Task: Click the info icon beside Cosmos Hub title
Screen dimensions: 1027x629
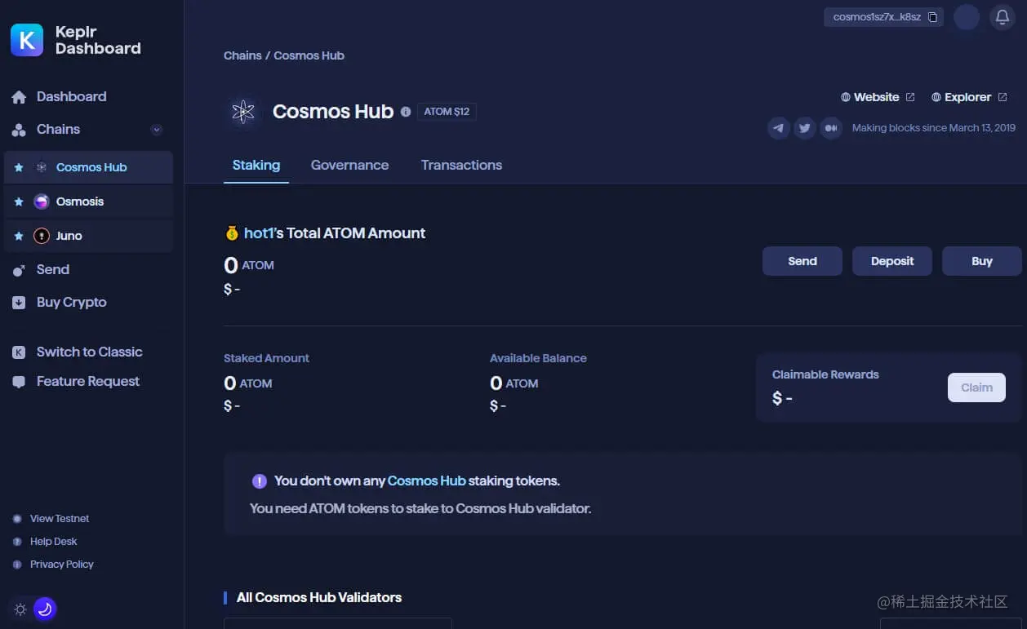Action: point(406,112)
